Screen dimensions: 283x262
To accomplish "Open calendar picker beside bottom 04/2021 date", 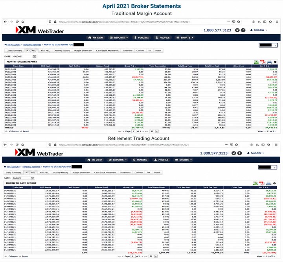I will coord(33,178).
